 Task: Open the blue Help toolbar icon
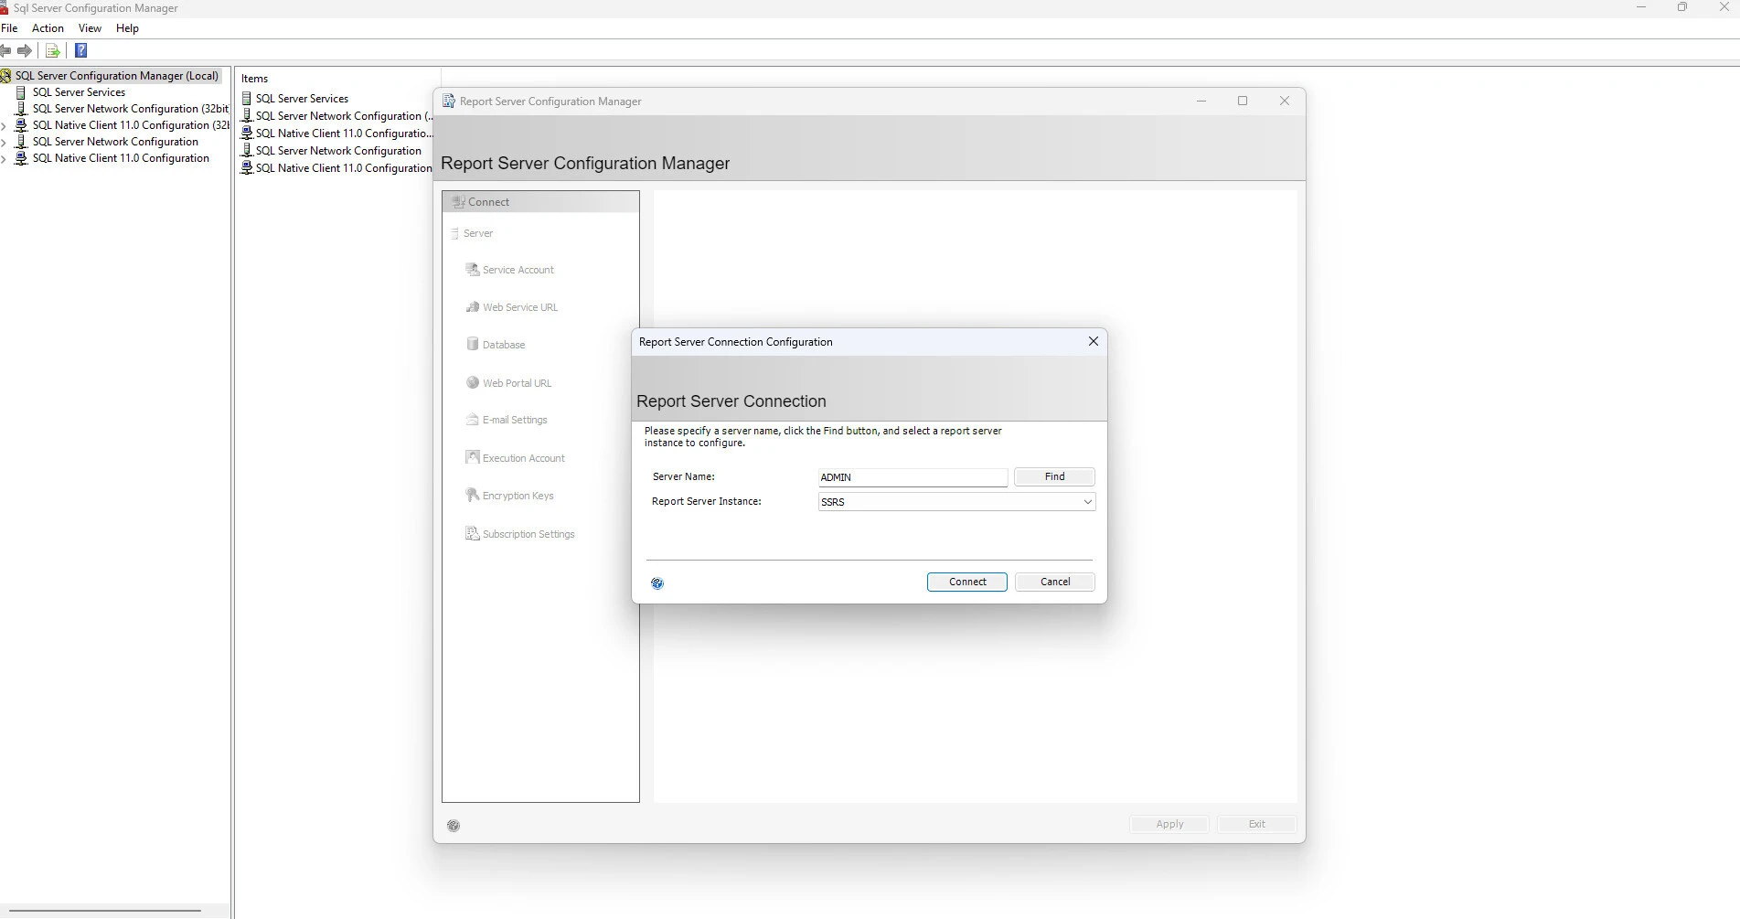point(80,51)
